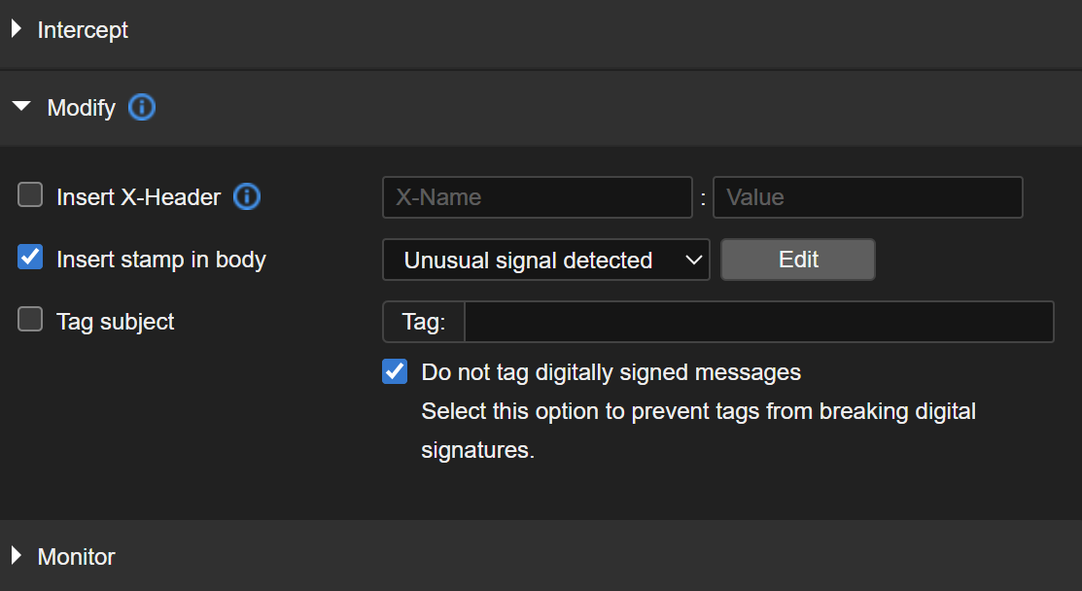This screenshot has width=1082, height=591.
Task: Tick the Tag subject checkbox
Action: pos(31,320)
